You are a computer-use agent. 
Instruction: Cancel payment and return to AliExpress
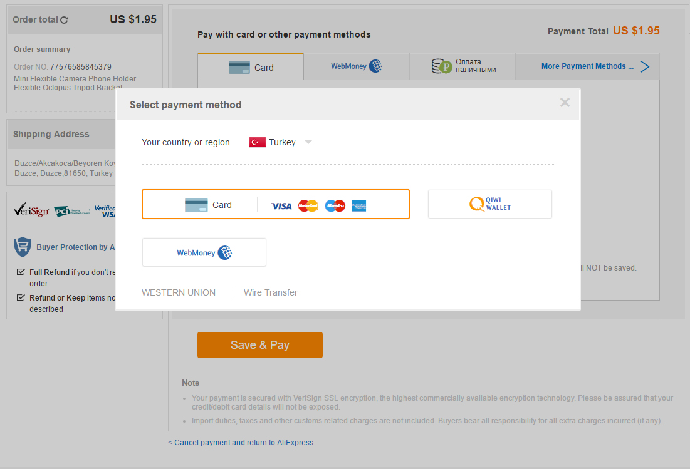241,443
